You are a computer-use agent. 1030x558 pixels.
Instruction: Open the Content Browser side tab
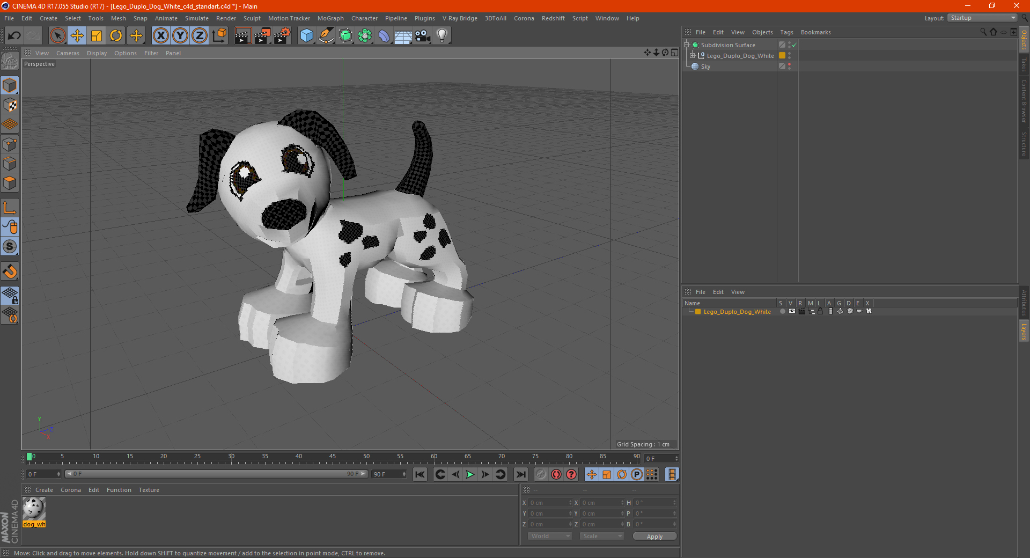1024,101
